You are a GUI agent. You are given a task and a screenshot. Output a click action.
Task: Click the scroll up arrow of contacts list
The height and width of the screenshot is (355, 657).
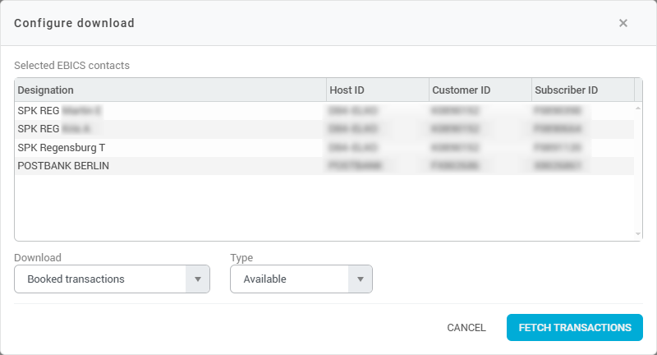click(638, 108)
